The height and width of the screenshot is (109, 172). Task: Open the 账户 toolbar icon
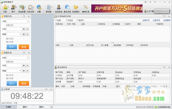pos(13,7)
